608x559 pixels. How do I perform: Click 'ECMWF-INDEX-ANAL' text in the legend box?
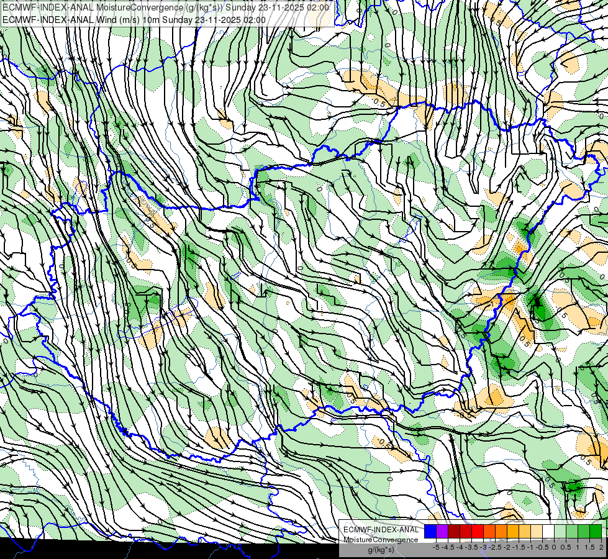point(381,530)
